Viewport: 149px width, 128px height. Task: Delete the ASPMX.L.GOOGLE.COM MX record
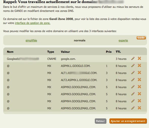[139, 65]
